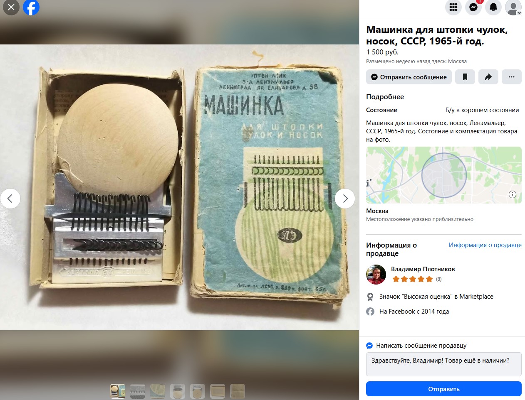Select the second photo thumbnail
The height and width of the screenshot is (400, 525).
pyautogui.click(x=138, y=391)
